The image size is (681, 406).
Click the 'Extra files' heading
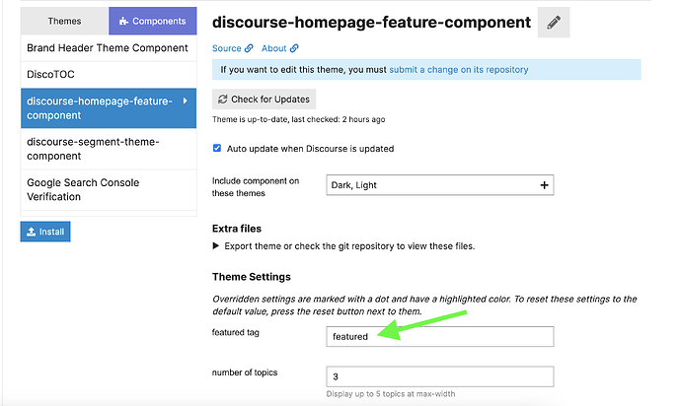237,229
